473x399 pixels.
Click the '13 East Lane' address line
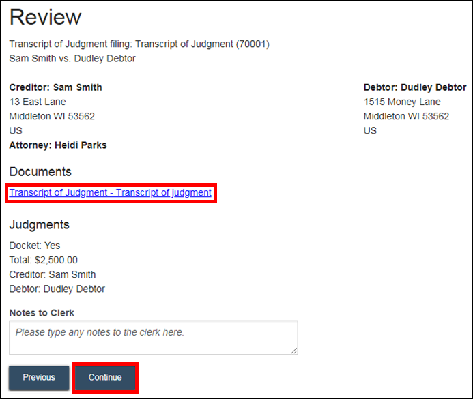pyautogui.click(x=38, y=102)
